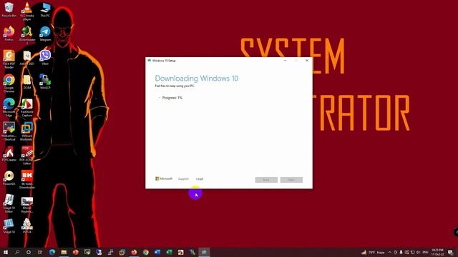Open PDF-XChange Editor desktop shortcut

(x=27, y=156)
